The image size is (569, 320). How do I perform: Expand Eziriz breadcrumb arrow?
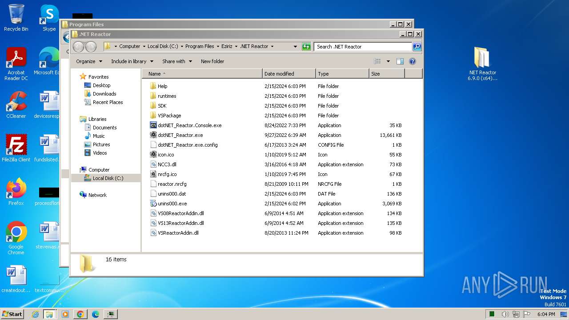coord(236,47)
